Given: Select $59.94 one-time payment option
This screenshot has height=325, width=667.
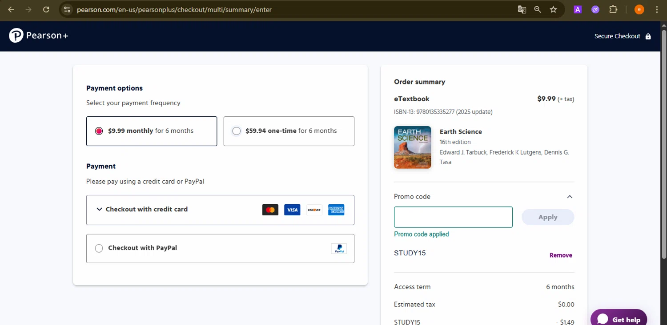Looking at the screenshot, I should 289,131.
